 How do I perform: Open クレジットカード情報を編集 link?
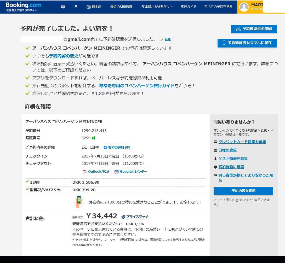tap(242, 142)
